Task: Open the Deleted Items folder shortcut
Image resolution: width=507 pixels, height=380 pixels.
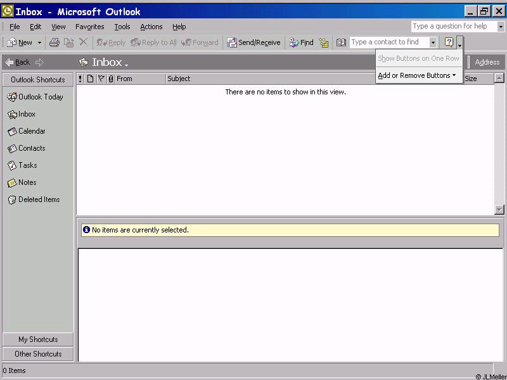Action: point(34,199)
